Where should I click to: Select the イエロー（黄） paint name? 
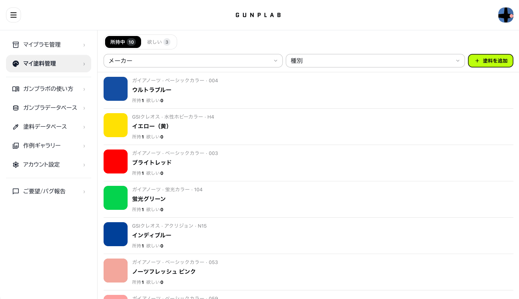coord(151,126)
